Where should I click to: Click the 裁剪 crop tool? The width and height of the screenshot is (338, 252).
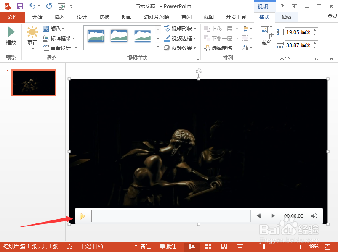[x=266, y=36]
